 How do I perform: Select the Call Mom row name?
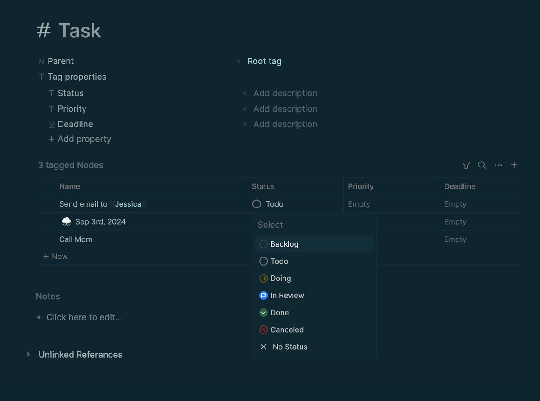pos(76,239)
